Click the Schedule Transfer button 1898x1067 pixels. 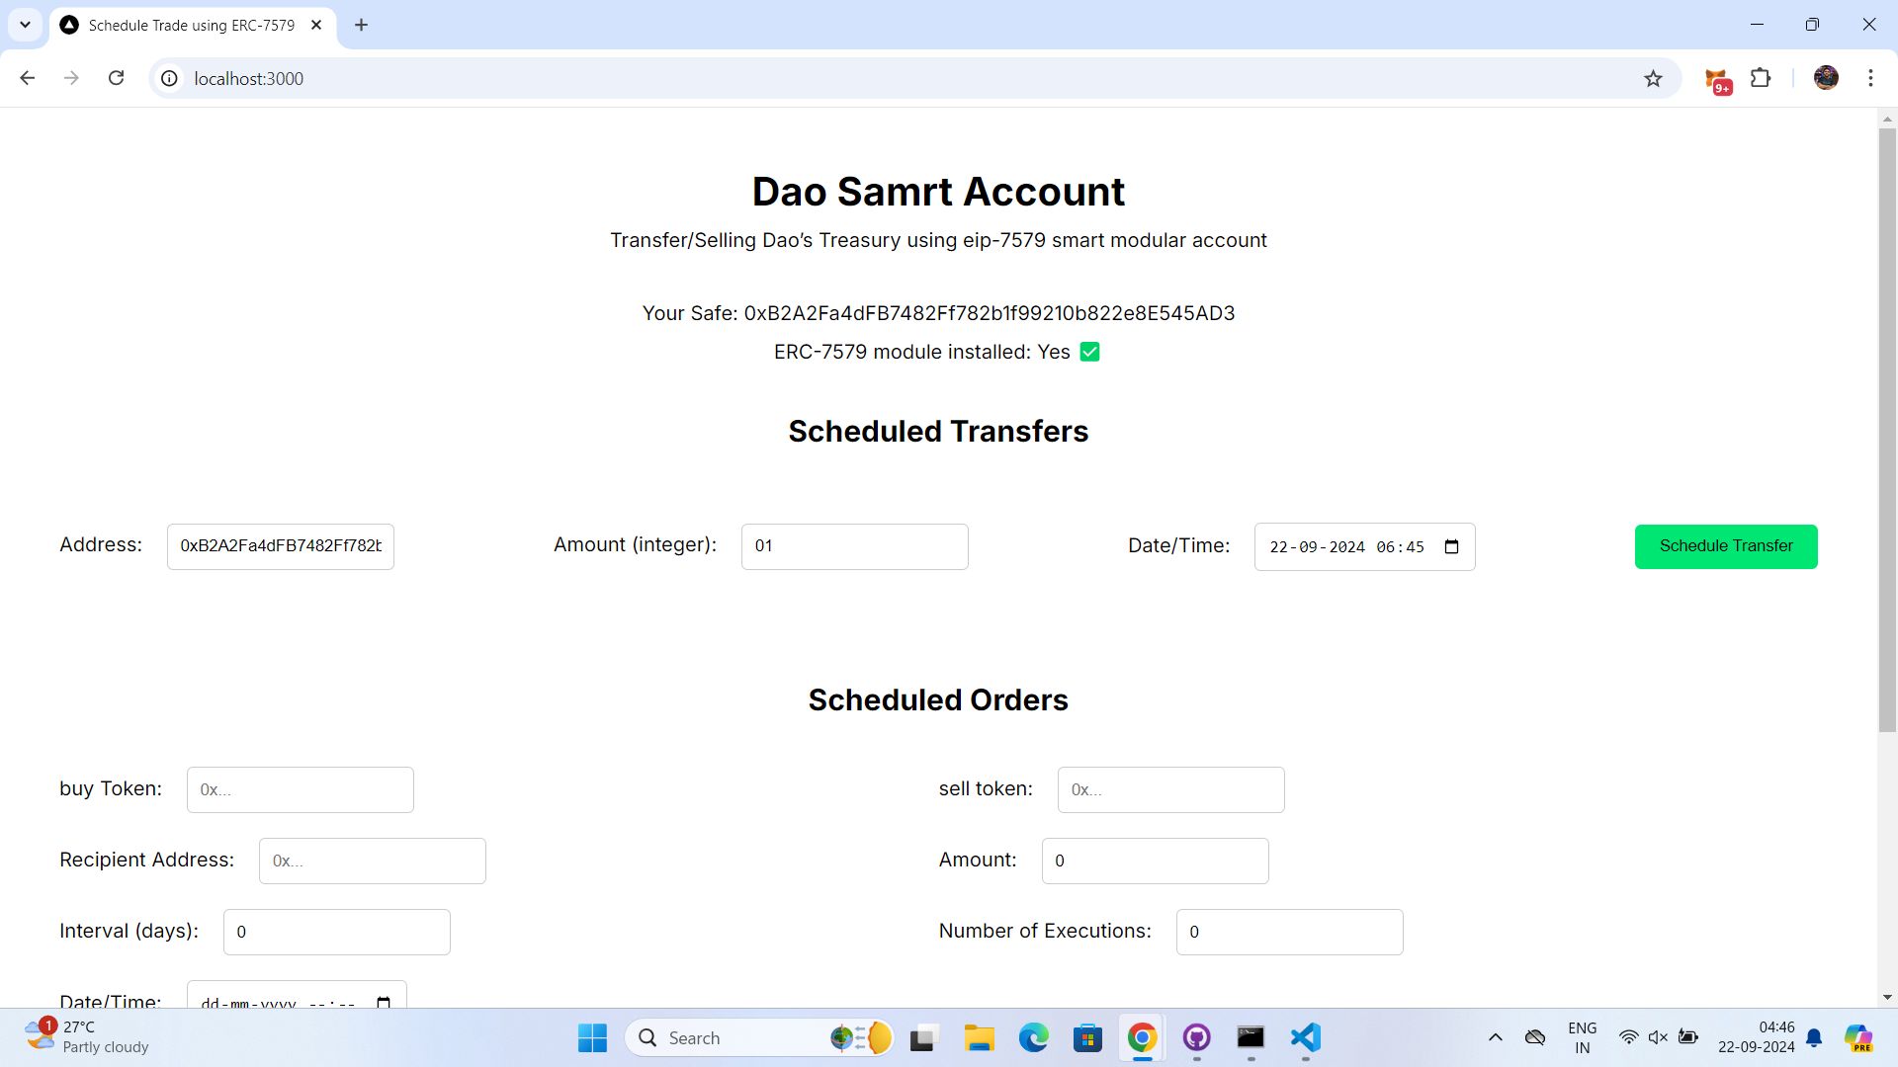[x=1727, y=546]
